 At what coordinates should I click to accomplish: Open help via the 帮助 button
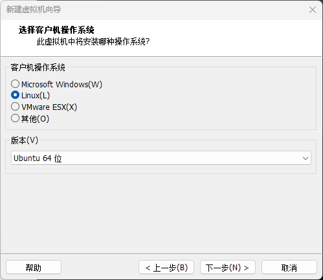click(34, 267)
